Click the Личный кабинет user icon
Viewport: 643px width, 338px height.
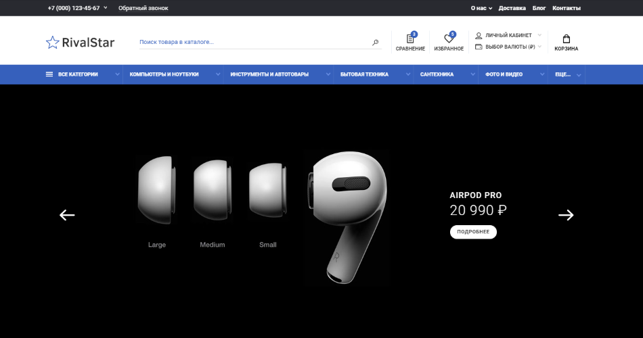pyautogui.click(x=479, y=35)
